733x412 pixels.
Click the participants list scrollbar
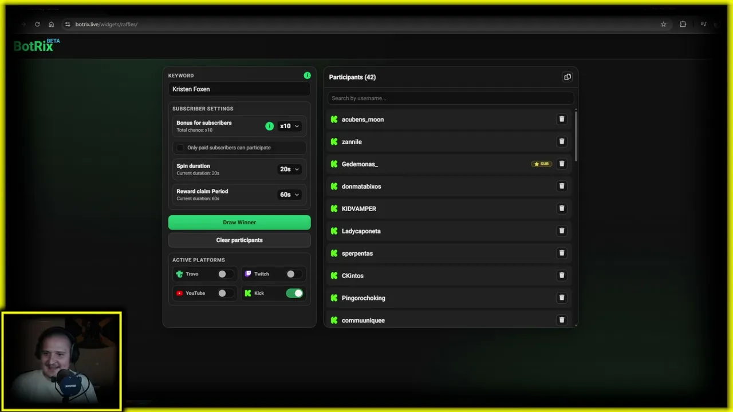(576, 135)
